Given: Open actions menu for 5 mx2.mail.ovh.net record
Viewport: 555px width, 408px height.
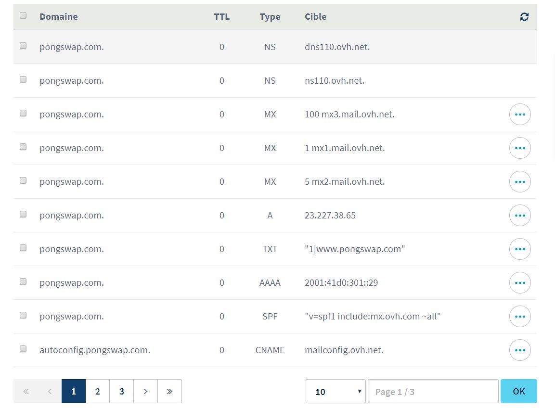Looking at the screenshot, I should pos(520,182).
